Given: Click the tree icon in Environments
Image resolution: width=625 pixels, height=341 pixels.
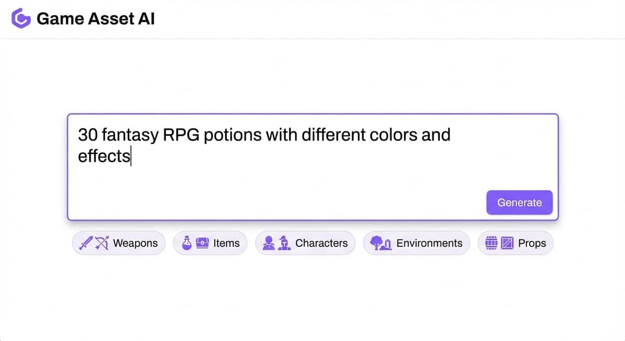Looking at the screenshot, I should click(376, 243).
